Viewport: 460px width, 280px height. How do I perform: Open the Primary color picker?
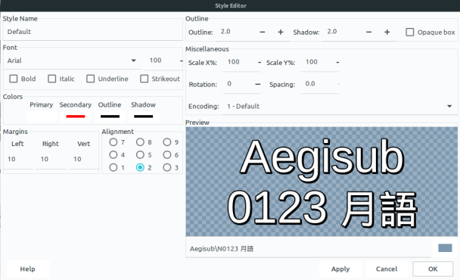42,117
